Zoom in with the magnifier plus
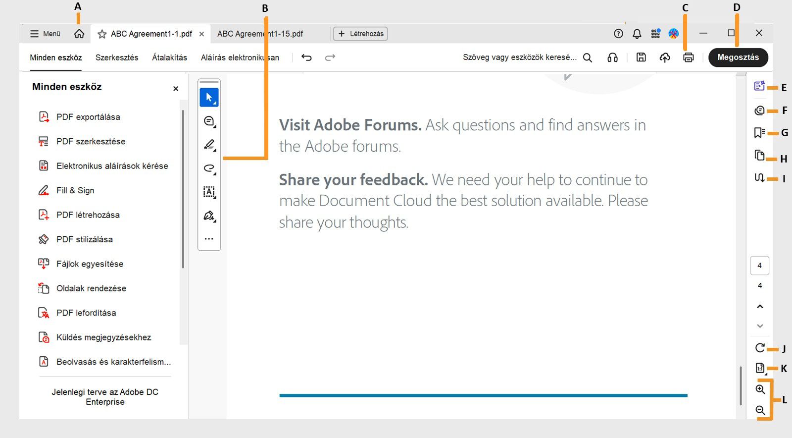Viewport: 792px width, 438px height. [x=760, y=389]
